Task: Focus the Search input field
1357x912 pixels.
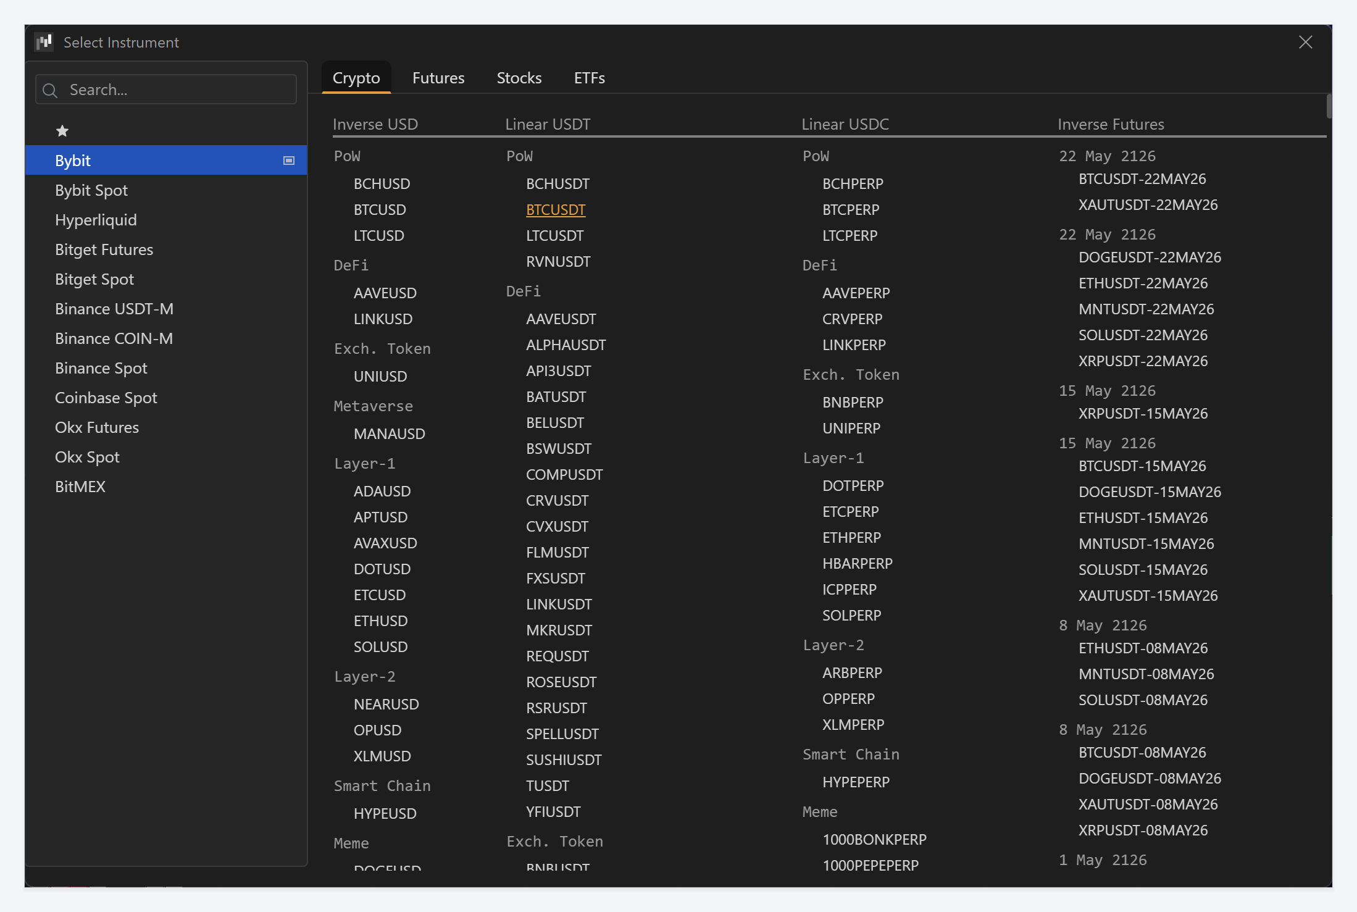Action: pyautogui.click(x=166, y=90)
